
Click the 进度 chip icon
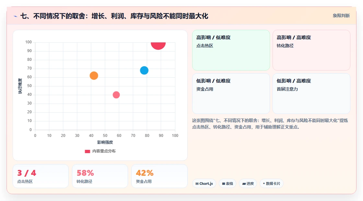pyautogui.click(x=244, y=184)
